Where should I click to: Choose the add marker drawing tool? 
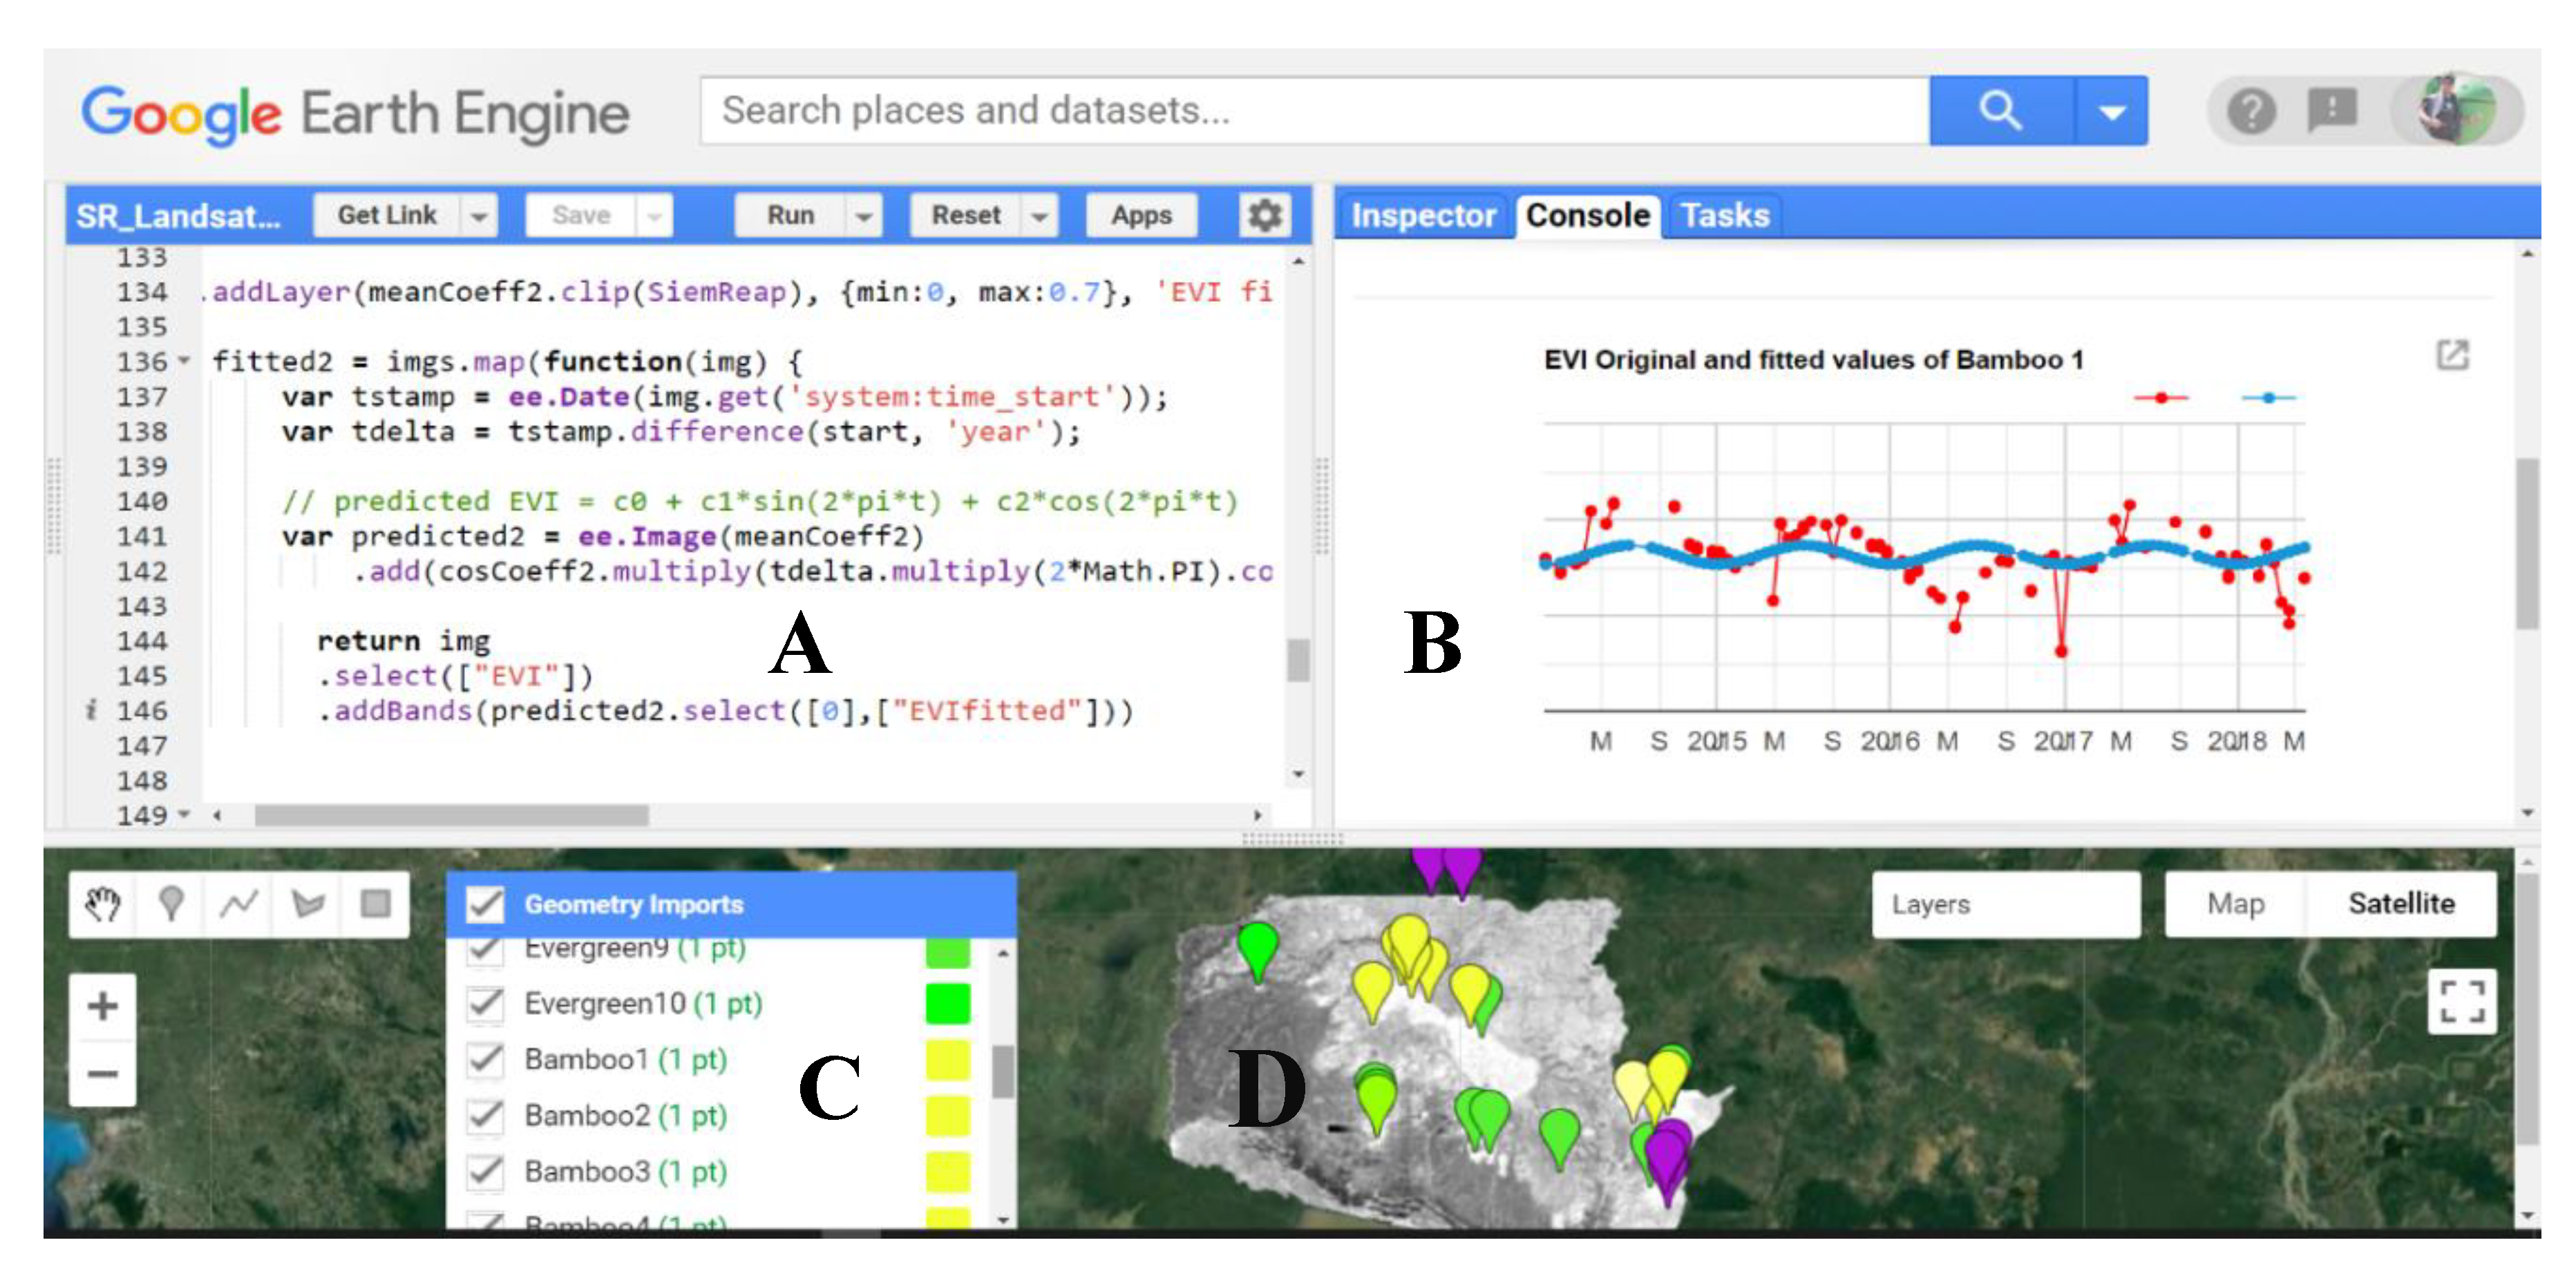171,903
